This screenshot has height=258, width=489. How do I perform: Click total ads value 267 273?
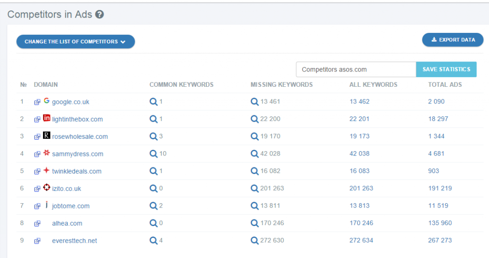(440, 240)
